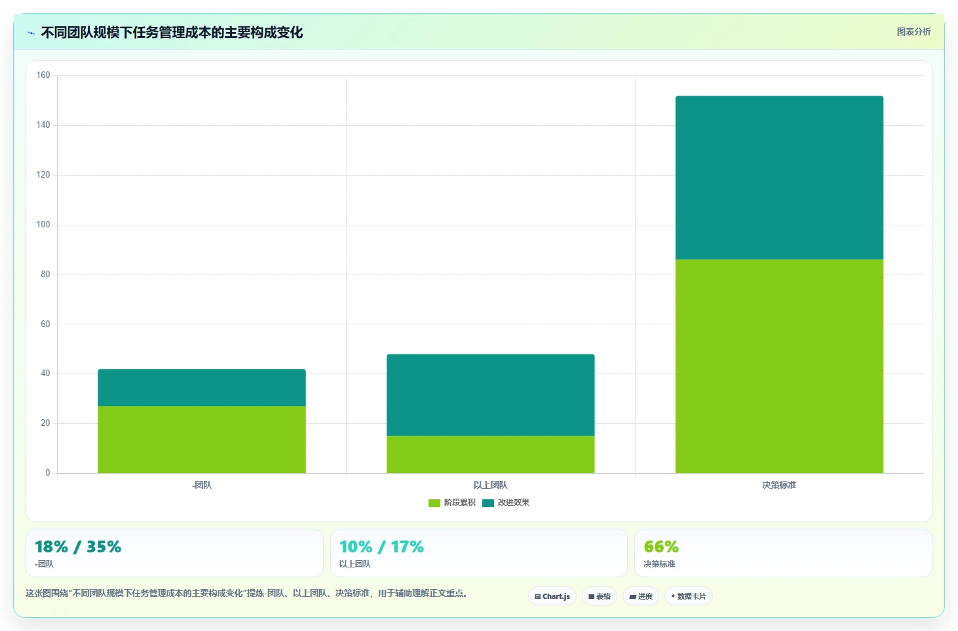Click the description text below the cards

[x=246, y=593]
